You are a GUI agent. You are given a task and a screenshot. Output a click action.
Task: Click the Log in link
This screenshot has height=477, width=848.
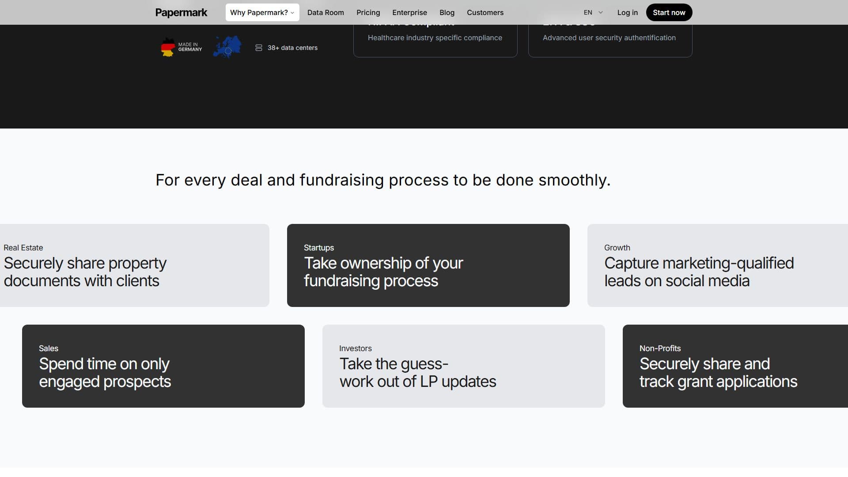pyautogui.click(x=627, y=12)
